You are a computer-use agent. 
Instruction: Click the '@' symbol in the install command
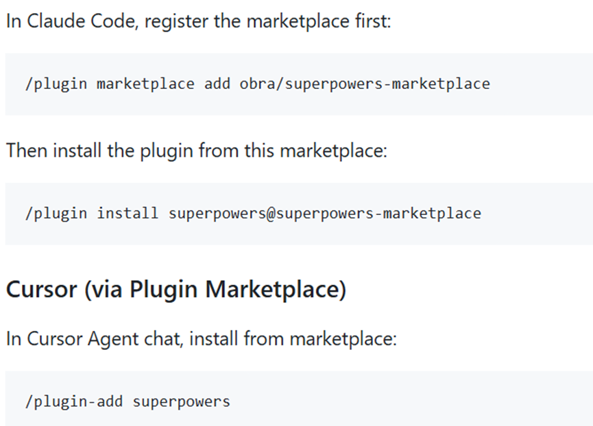point(271,214)
